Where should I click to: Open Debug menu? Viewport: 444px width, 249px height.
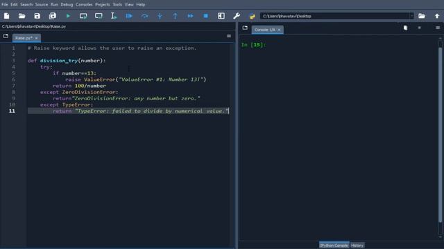(x=67, y=5)
